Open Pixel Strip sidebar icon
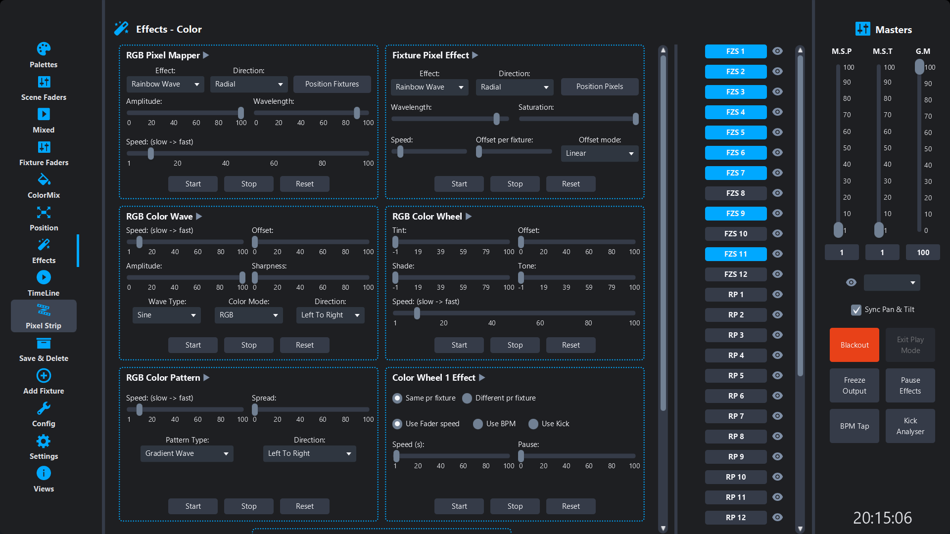 pyautogui.click(x=44, y=310)
